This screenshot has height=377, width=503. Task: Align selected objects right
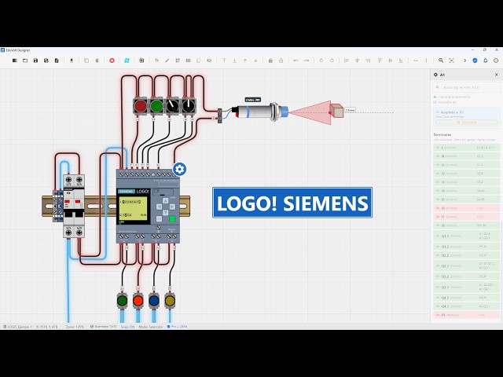(368, 60)
